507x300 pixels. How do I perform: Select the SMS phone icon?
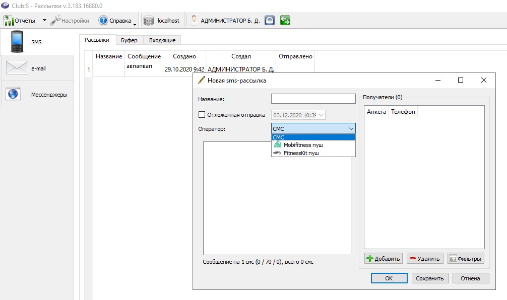point(17,42)
